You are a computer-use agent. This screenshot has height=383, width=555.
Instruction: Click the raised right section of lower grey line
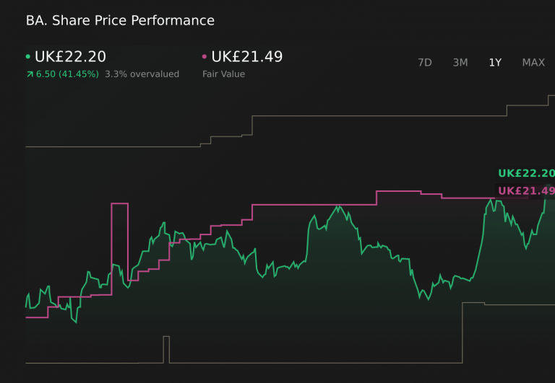coord(506,304)
